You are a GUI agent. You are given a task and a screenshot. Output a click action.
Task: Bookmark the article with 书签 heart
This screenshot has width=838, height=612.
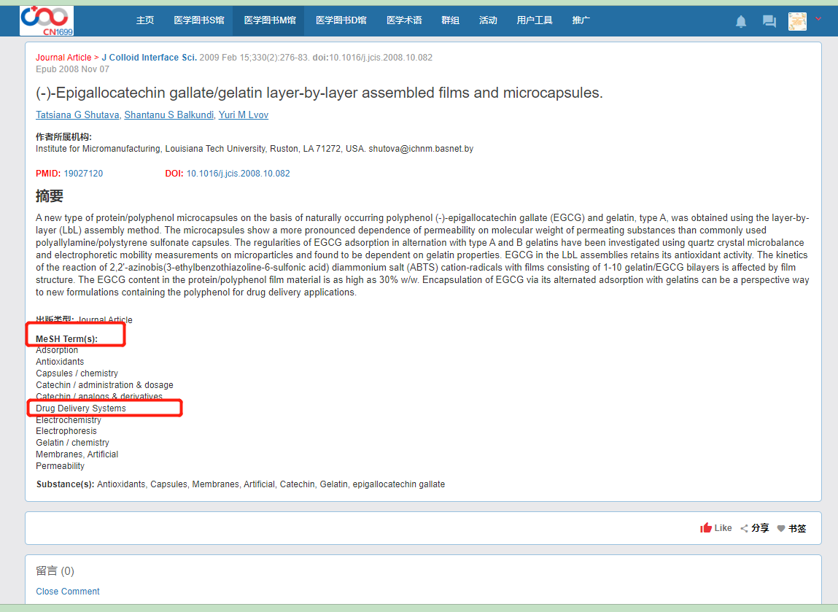pos(781,528)
